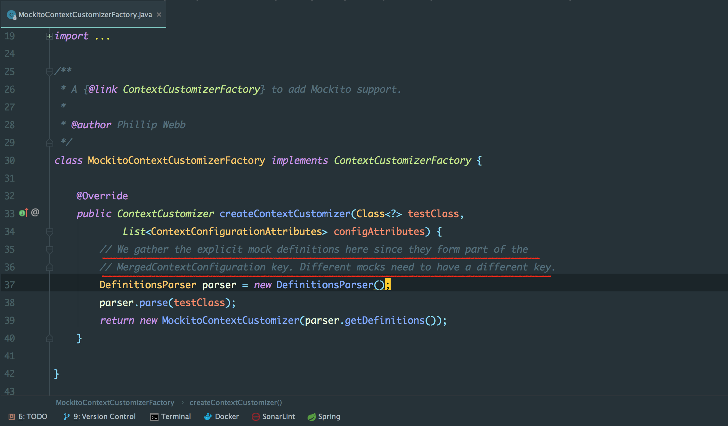
Task: Click MockitoContextCustomizerFactory in the breadcrumb bar
Action: tap(115, 403)
